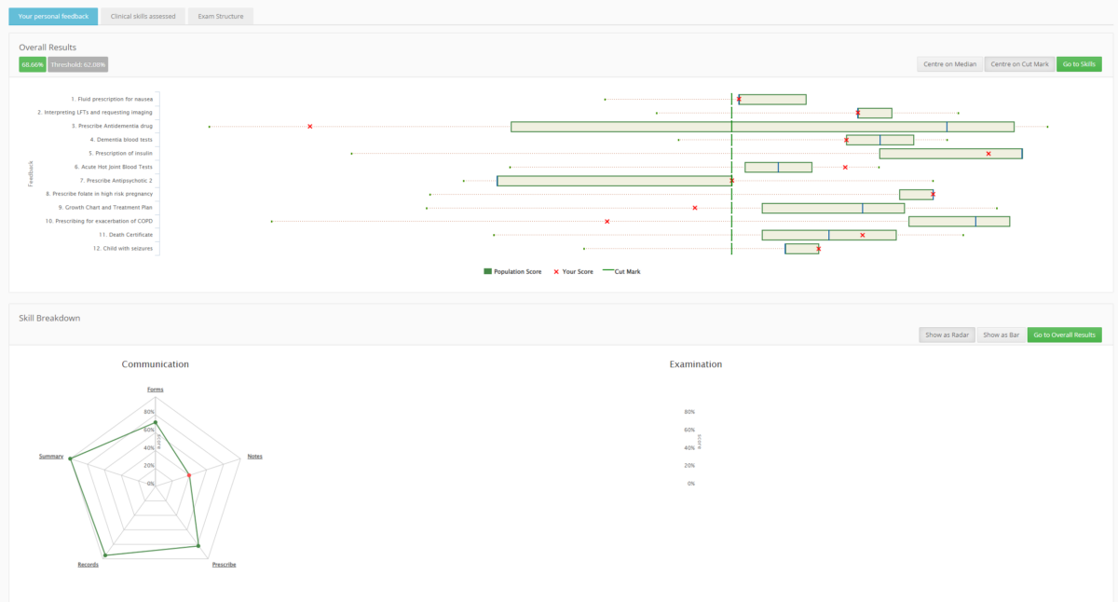Open the Clinical skills assessed tab

(143, 17)
